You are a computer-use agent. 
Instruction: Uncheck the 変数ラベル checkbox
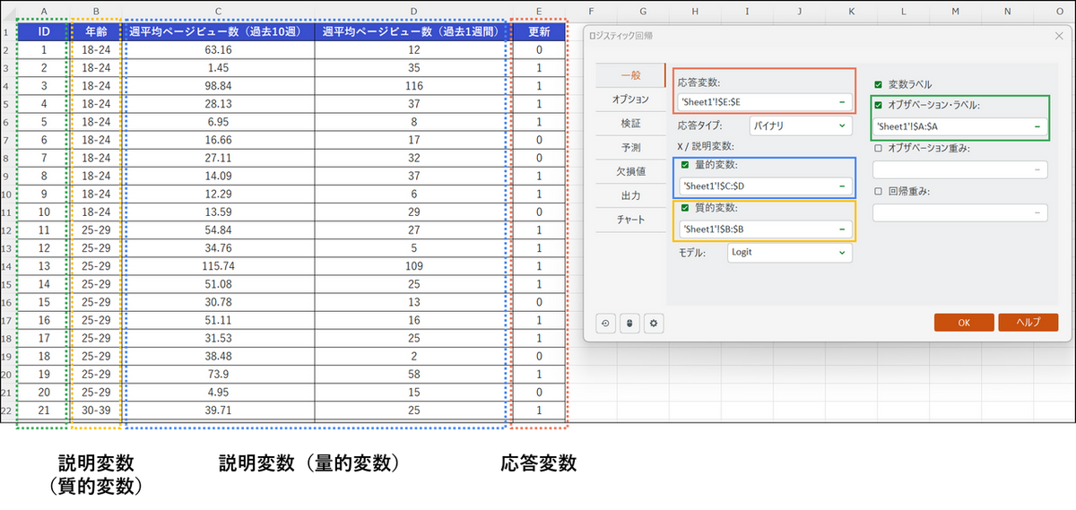pyautogui.click(x=879, y=84)
